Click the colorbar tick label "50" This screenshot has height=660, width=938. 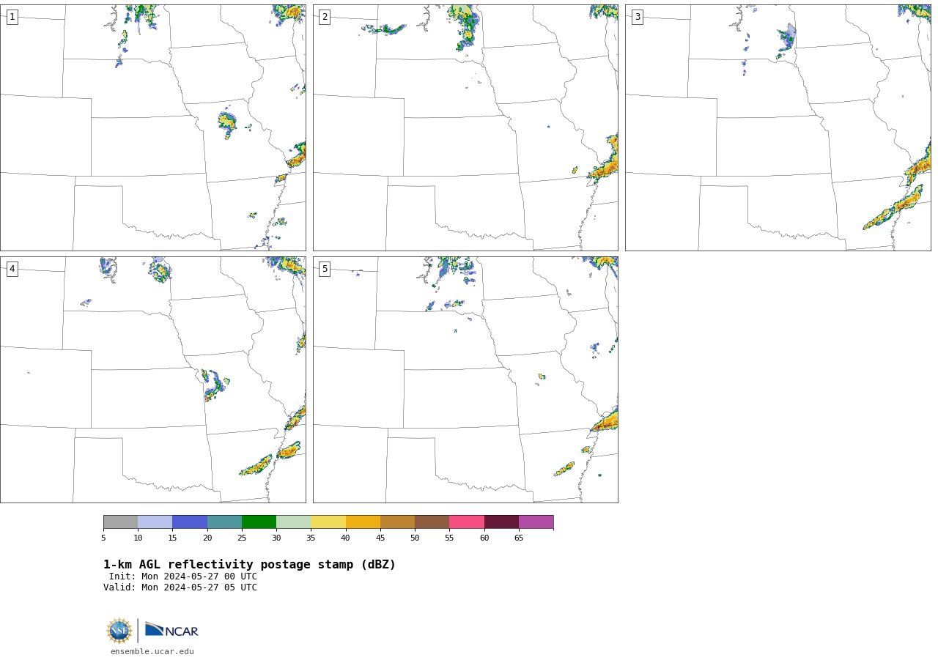coord(415,538)
